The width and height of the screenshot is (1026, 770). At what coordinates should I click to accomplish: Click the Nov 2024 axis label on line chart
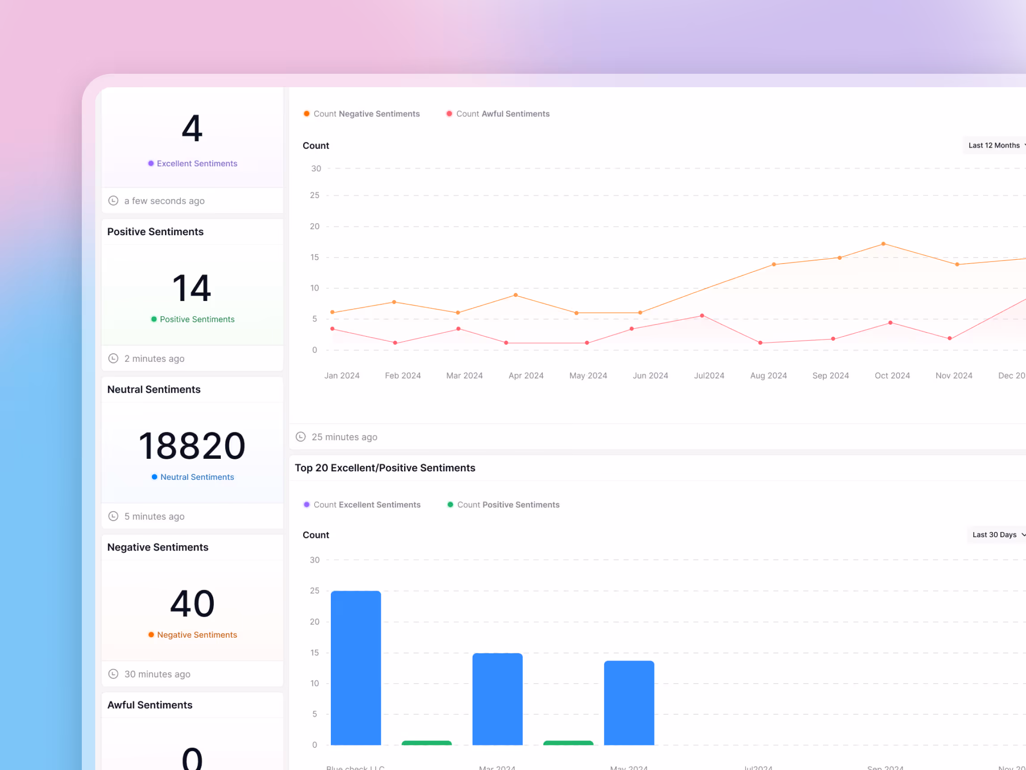pyautogui.click(x=954, y=376)
